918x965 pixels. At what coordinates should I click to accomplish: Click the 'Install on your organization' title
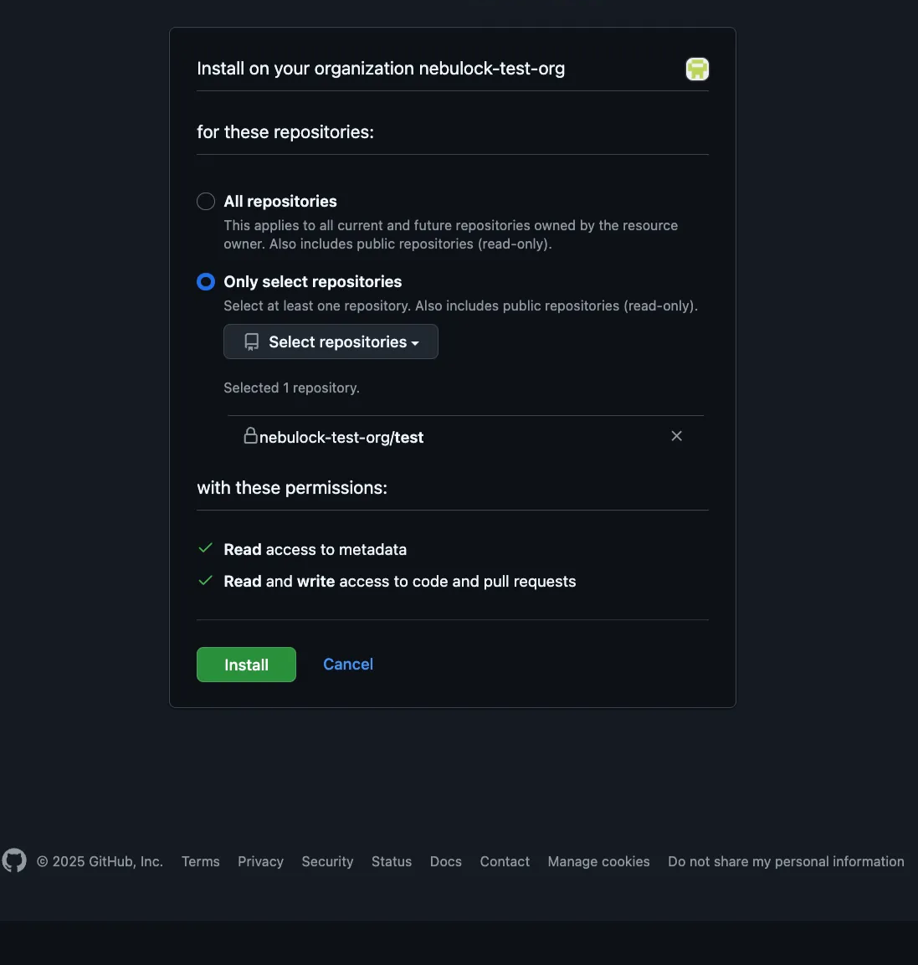381,69
